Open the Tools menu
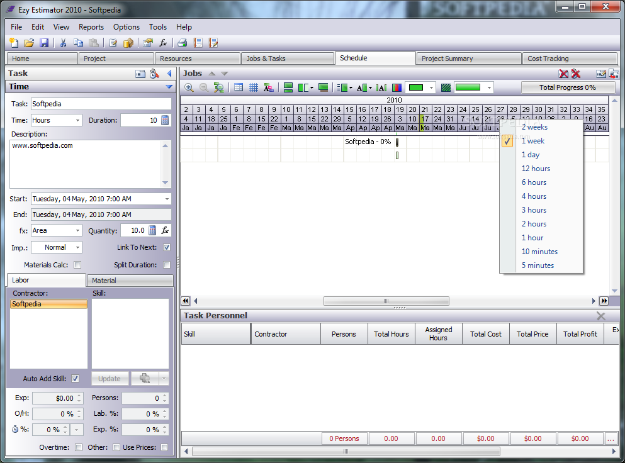This screenshot has height=463, width=625. [158, 26]
